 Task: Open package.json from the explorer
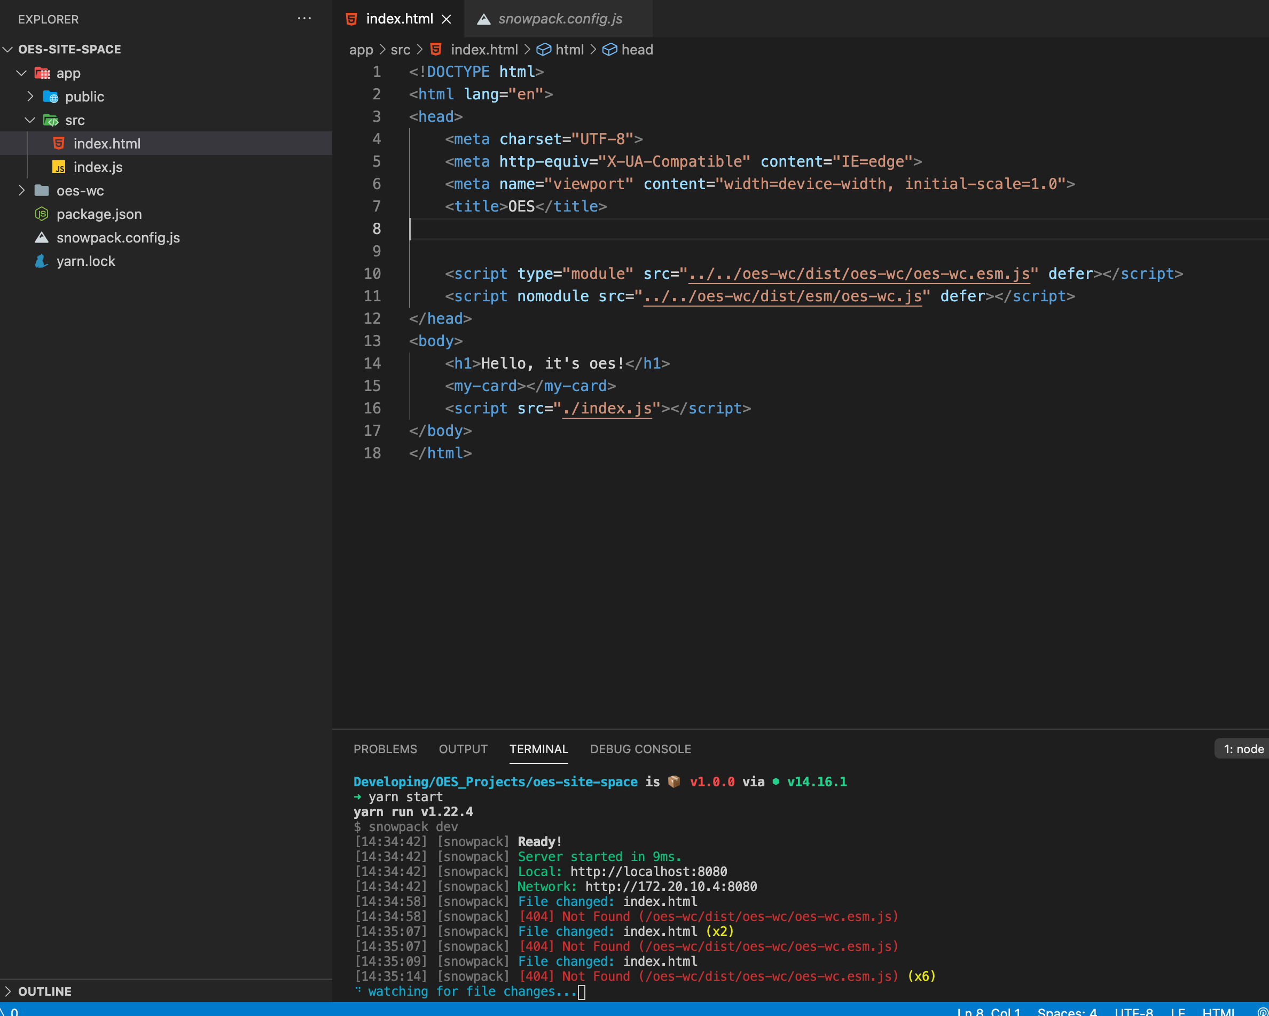pyautogui.click(x=99, y=214)
